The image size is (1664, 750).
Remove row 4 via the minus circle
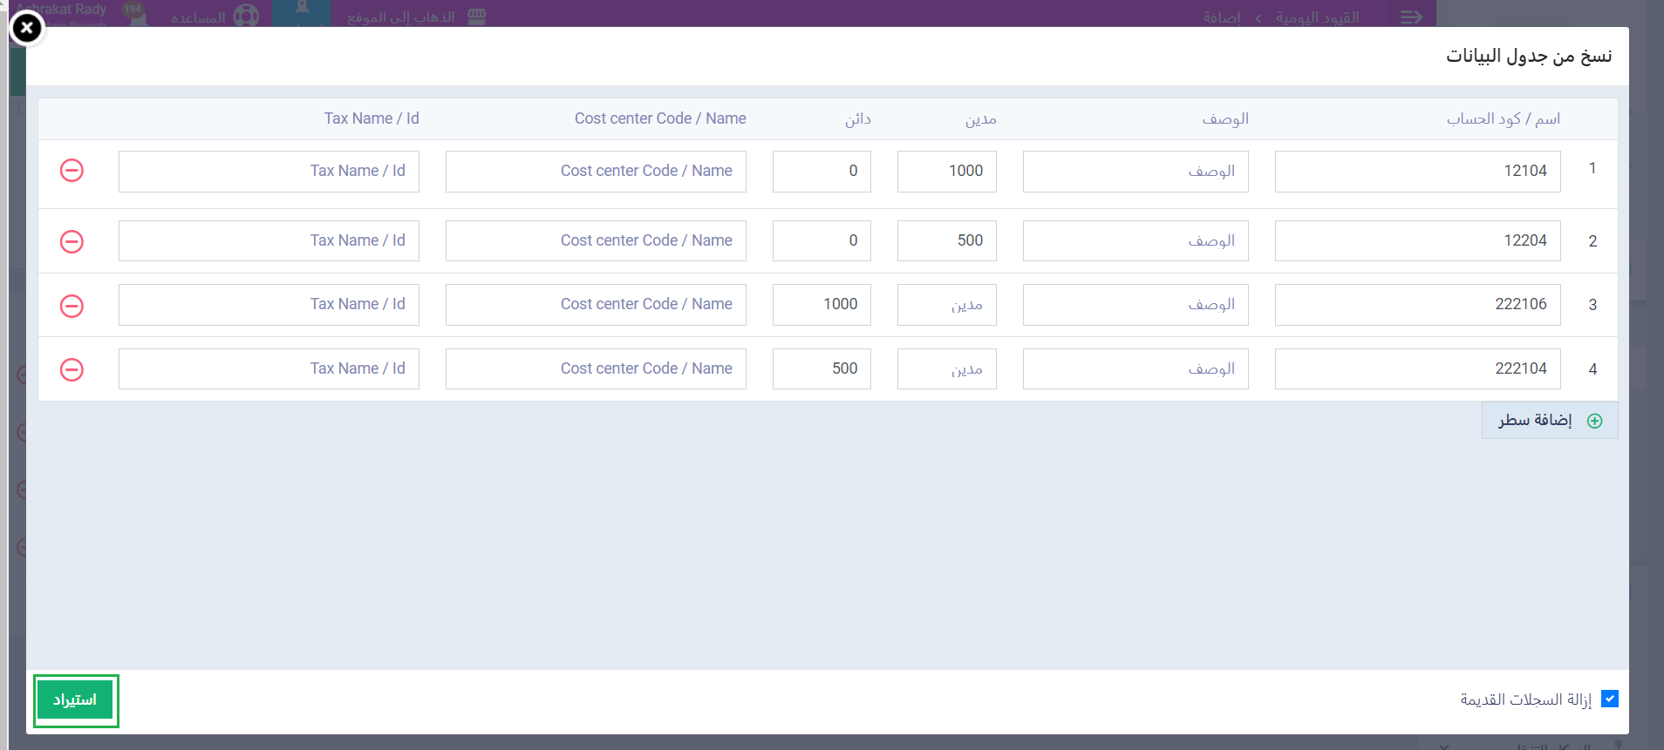point(72,369)
